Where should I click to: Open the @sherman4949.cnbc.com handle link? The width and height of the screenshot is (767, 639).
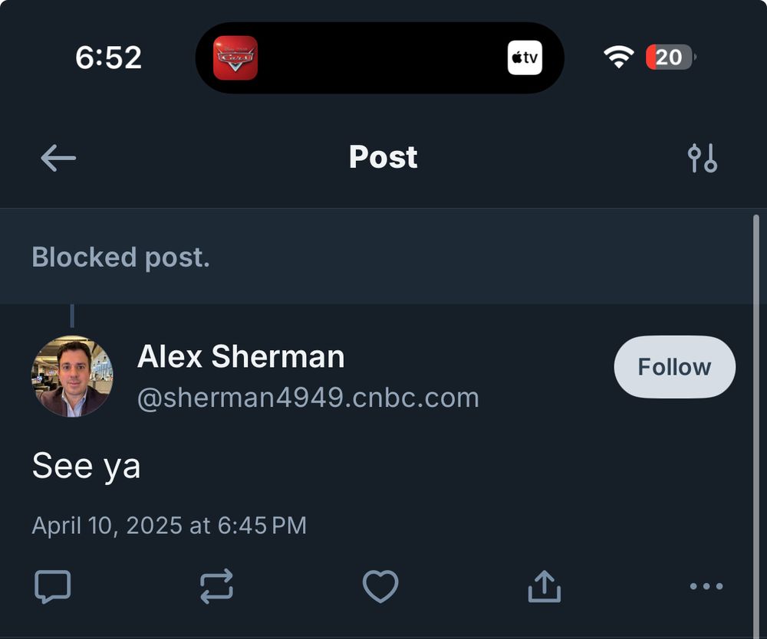(x=308, y=398)
